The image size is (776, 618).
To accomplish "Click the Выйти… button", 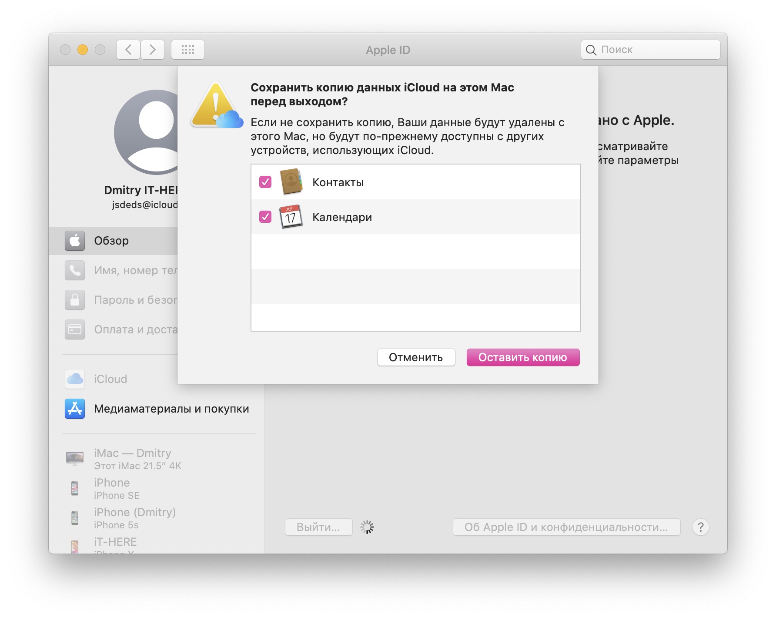I will pos(318,527).
